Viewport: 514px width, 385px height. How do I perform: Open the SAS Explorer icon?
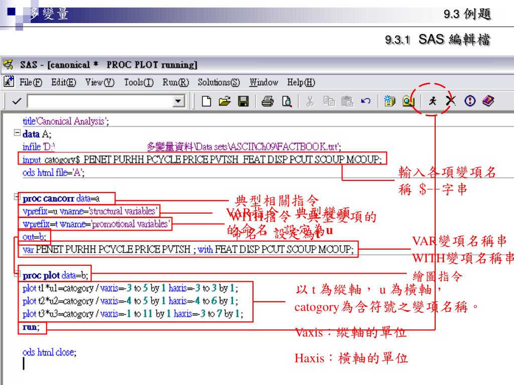click(x=408, y=101)
